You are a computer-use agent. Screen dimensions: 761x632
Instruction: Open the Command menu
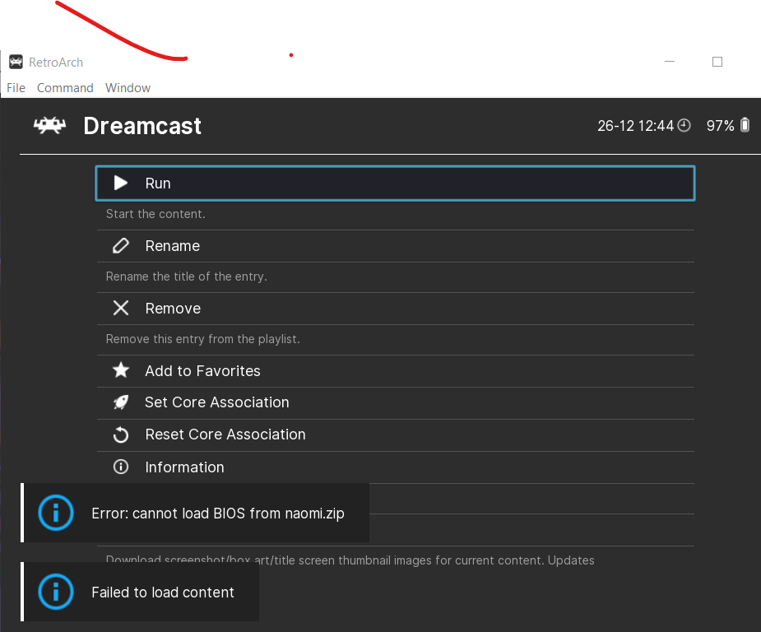[x=65, y=88]
